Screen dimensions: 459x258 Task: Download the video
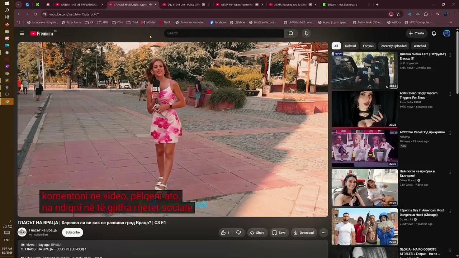pyautogui.click(x=303, y=233)
